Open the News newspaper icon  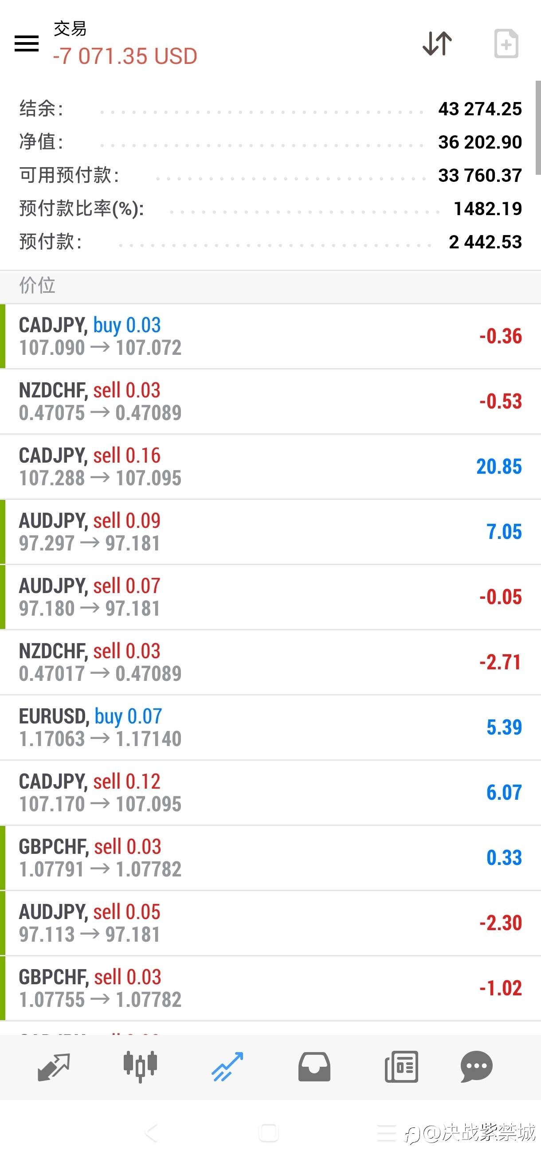click(x=401, y=1067)
